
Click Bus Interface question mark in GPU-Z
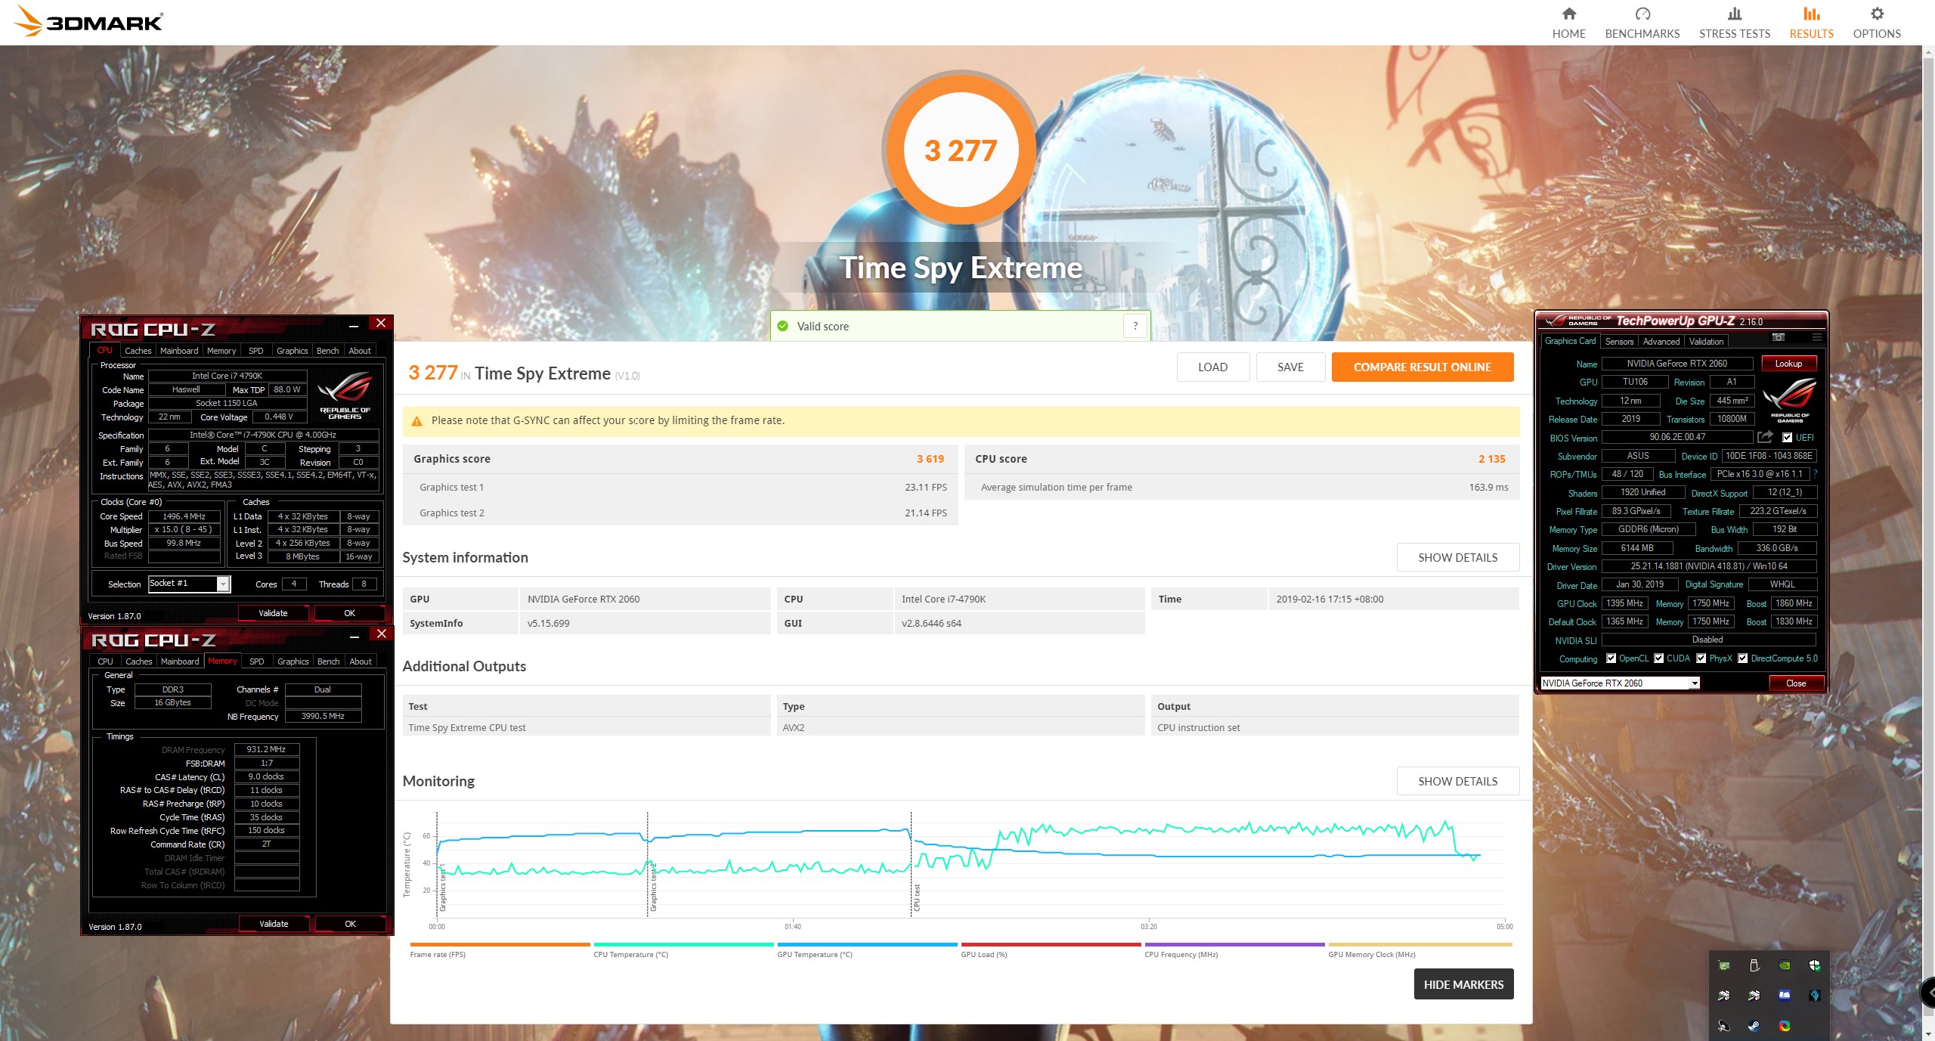pyautogui.click(x=1815, y=474)
